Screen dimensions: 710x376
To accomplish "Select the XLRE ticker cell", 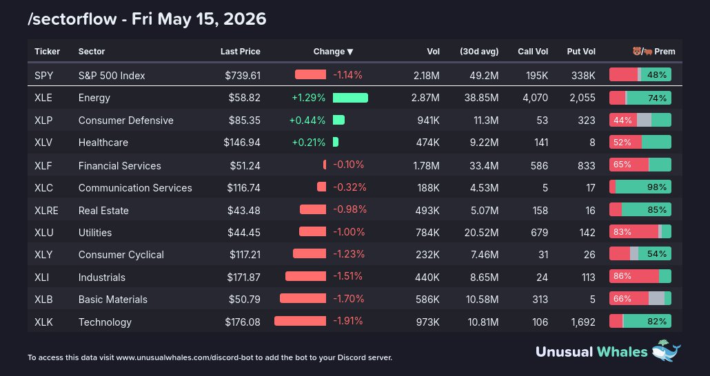I will coord(46,211).
